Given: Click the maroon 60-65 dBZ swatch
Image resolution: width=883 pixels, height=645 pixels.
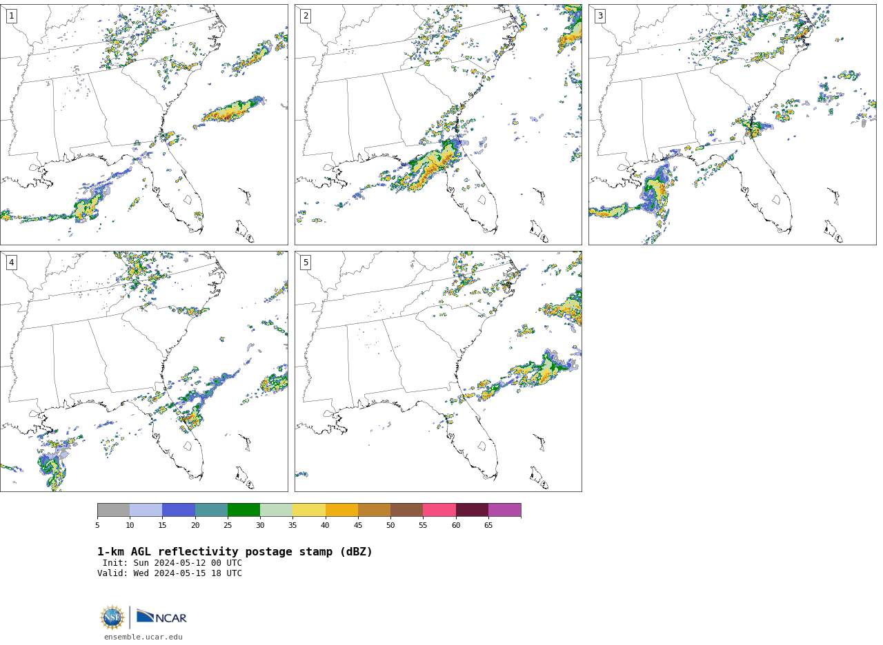Looking at the screenshot, I should click(x=472, y=510).
